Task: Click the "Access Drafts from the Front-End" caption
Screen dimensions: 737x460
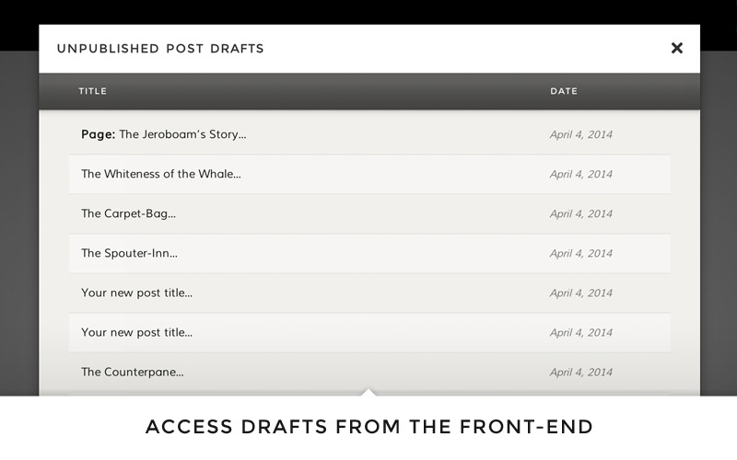Action: [368, 427]
